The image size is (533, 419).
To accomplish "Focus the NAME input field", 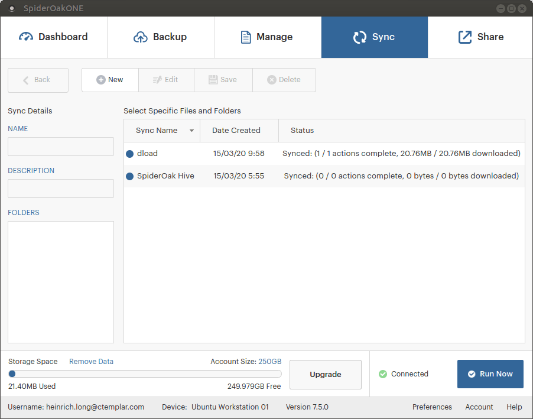I will [x=61, y=147].
